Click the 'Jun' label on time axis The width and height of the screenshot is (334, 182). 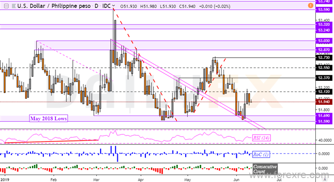point(236,180)
